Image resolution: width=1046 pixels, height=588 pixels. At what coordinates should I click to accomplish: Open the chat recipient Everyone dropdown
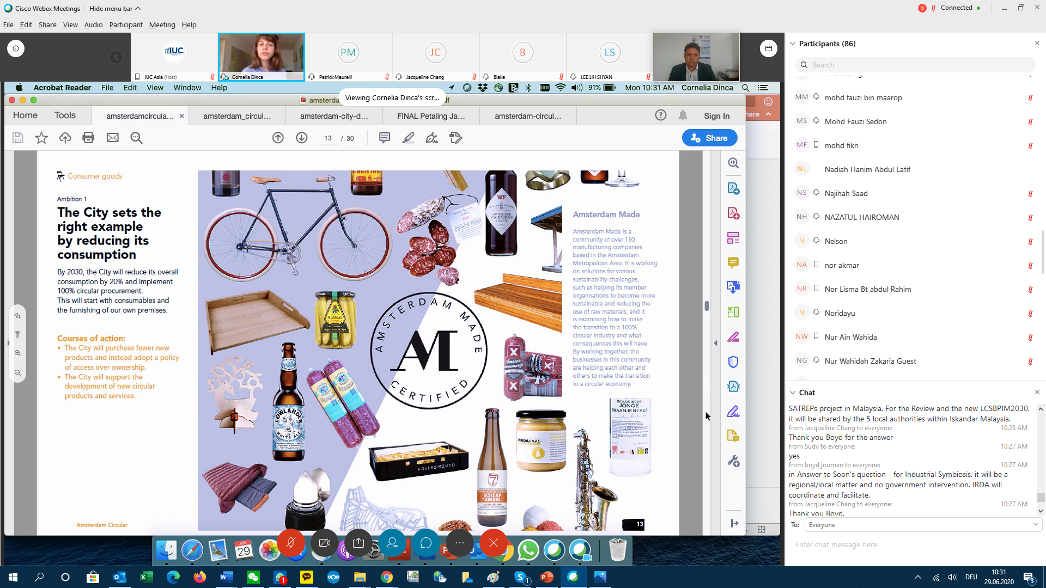(x=923, y=525)
